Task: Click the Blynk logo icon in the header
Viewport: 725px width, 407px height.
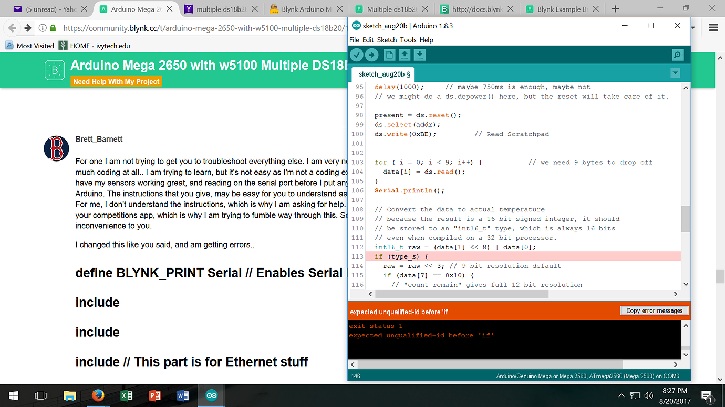Action: click(x=54, y=70)
